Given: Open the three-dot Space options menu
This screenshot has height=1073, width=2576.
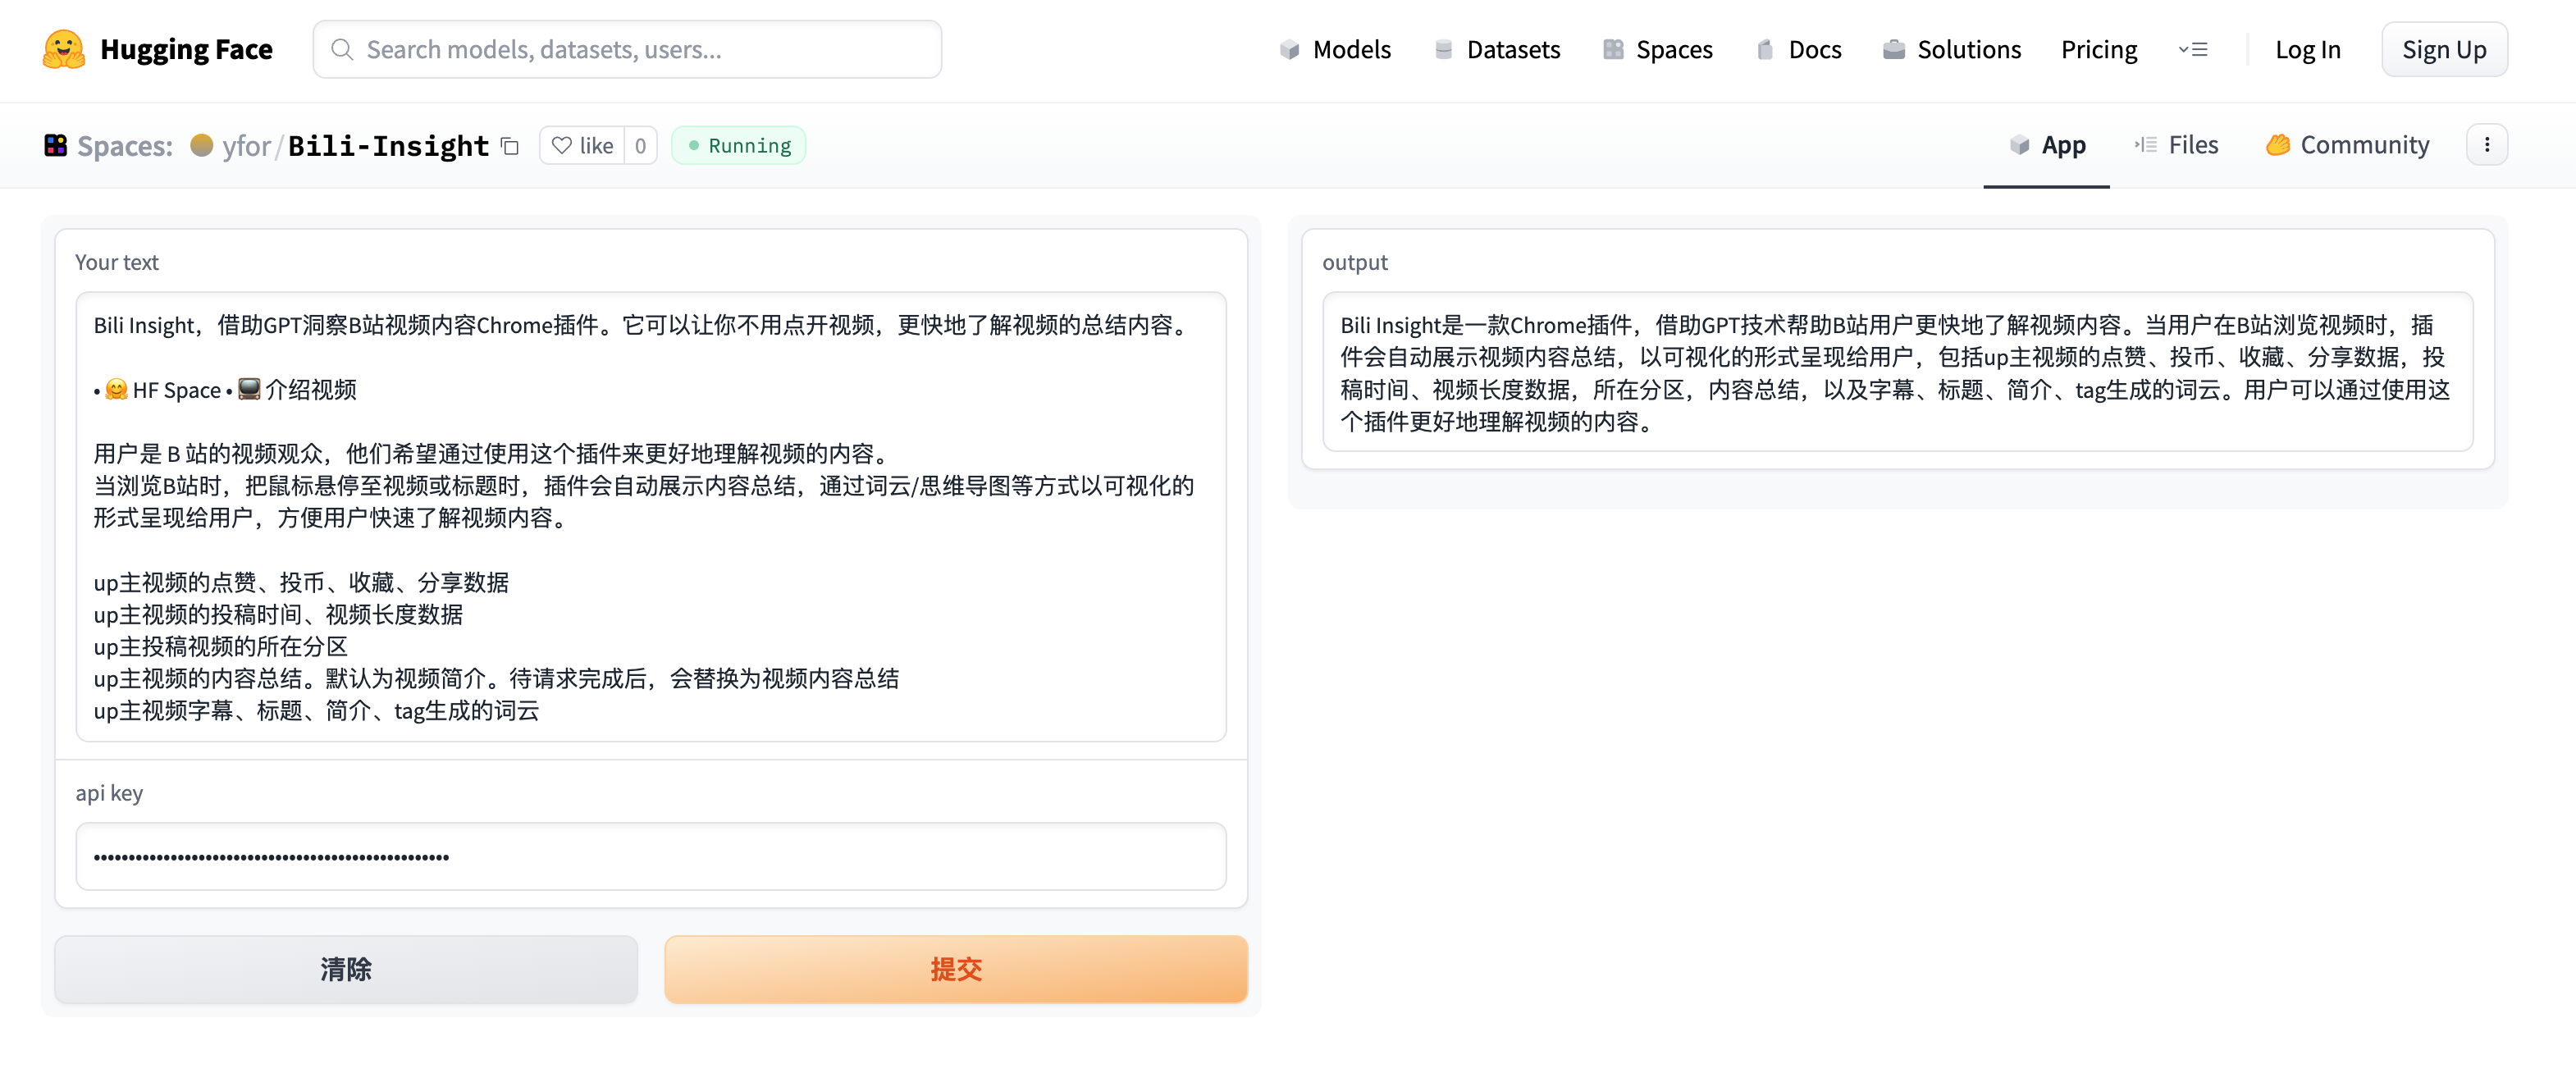Looking at the screenshot, I should 2486,145.
